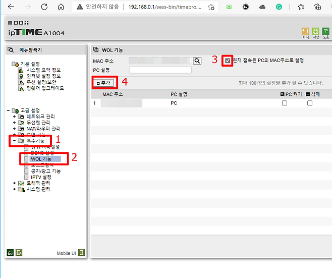
Task: Expand the 트래픽 관리 node
Action: pos(14,183)
